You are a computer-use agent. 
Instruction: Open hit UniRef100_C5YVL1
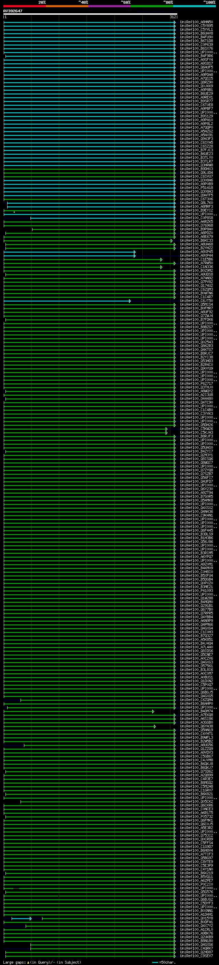click(x=196, y=29)
